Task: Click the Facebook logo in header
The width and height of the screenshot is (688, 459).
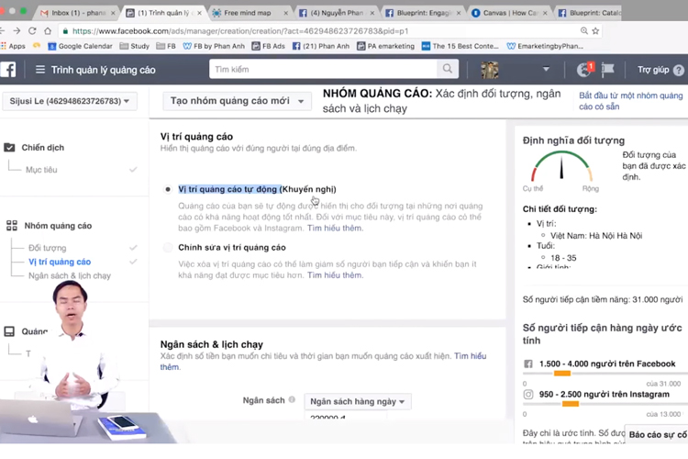Action: 8,70
